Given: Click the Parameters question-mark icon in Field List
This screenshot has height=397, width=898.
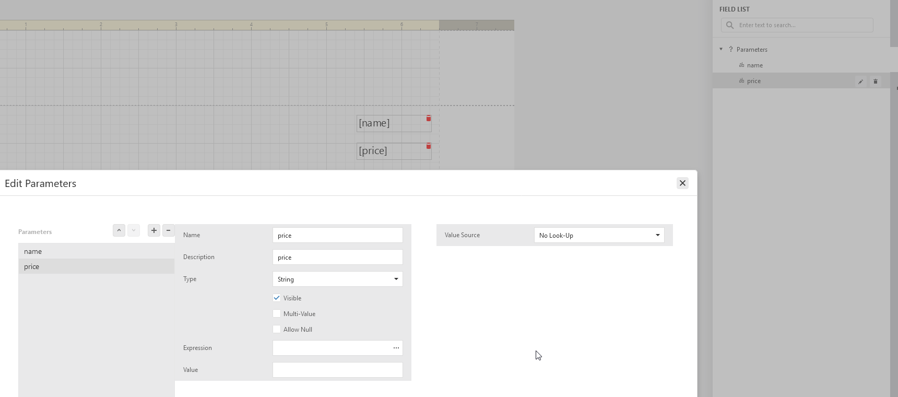Looking at the screenshot, I should (731, 49).
